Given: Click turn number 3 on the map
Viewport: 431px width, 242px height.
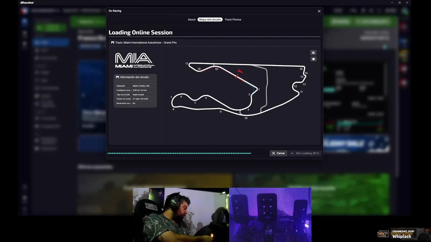Looking at the screenshot, I should tap(248, 110).
